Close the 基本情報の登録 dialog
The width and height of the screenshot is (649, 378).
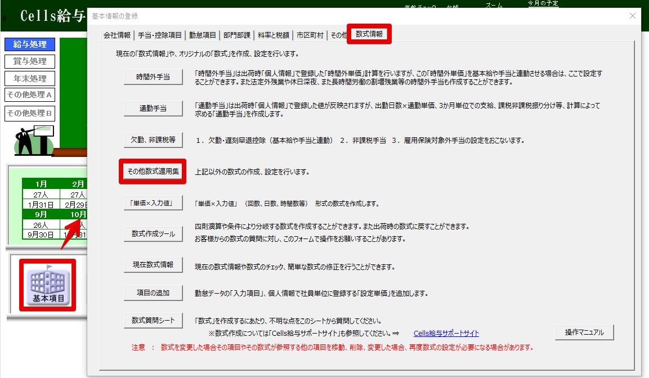click(632, 16)
